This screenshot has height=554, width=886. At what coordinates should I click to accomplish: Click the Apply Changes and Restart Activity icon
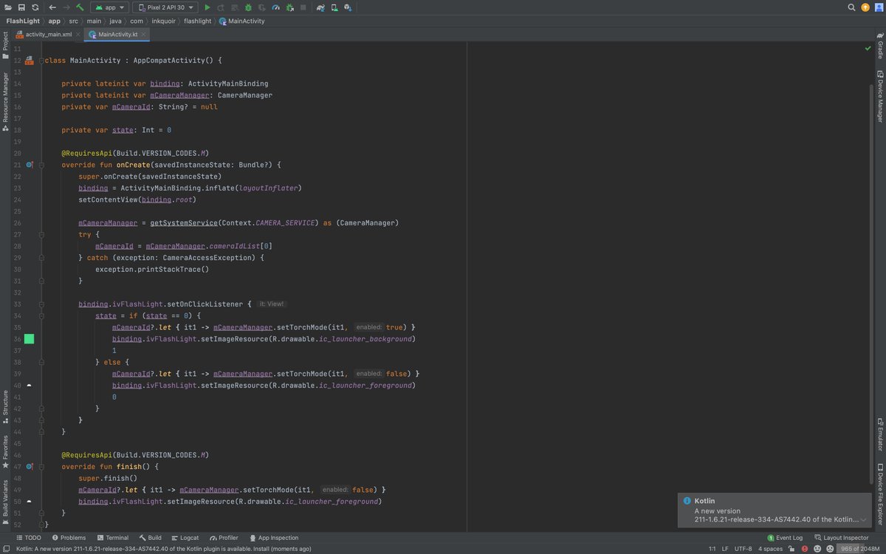tap(221, 7)
